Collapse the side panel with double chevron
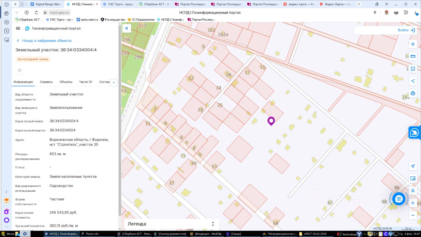 (x=127, y=29)
